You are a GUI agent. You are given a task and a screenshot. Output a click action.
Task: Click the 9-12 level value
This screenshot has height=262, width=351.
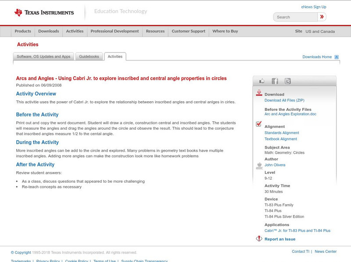point(268,178)
